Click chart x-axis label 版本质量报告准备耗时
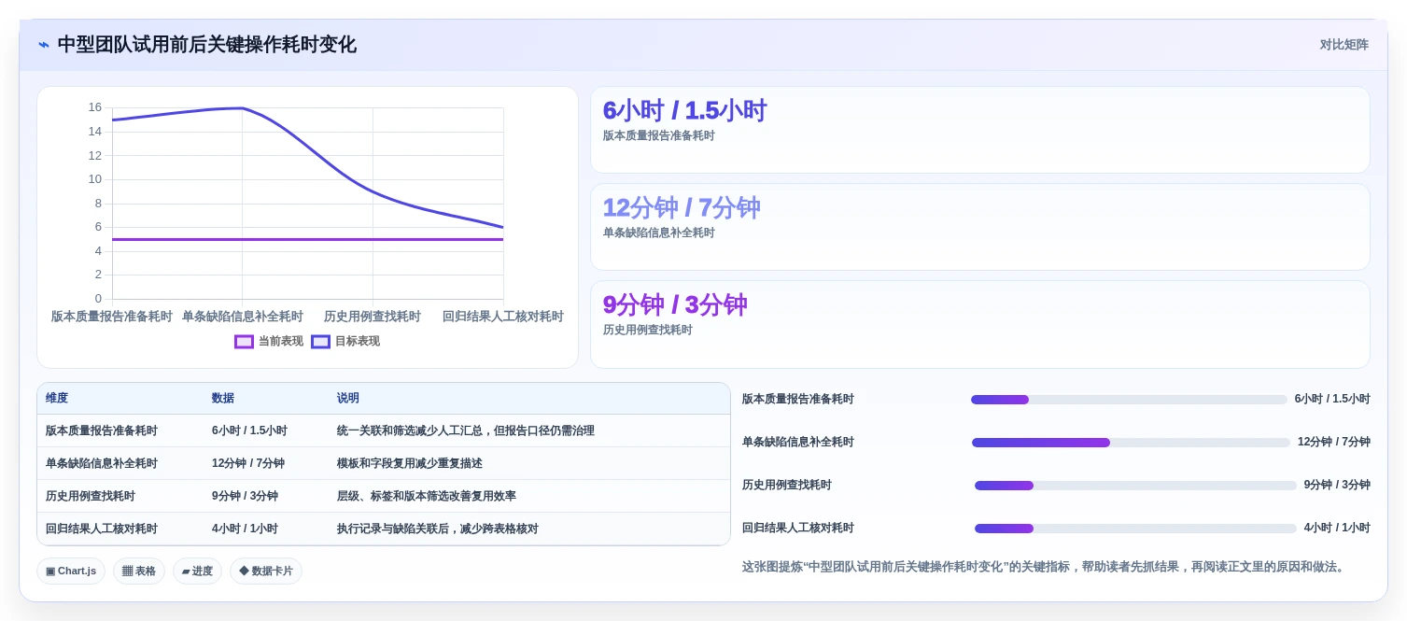This screenshot has width=1407, height=621. [112, 317]
